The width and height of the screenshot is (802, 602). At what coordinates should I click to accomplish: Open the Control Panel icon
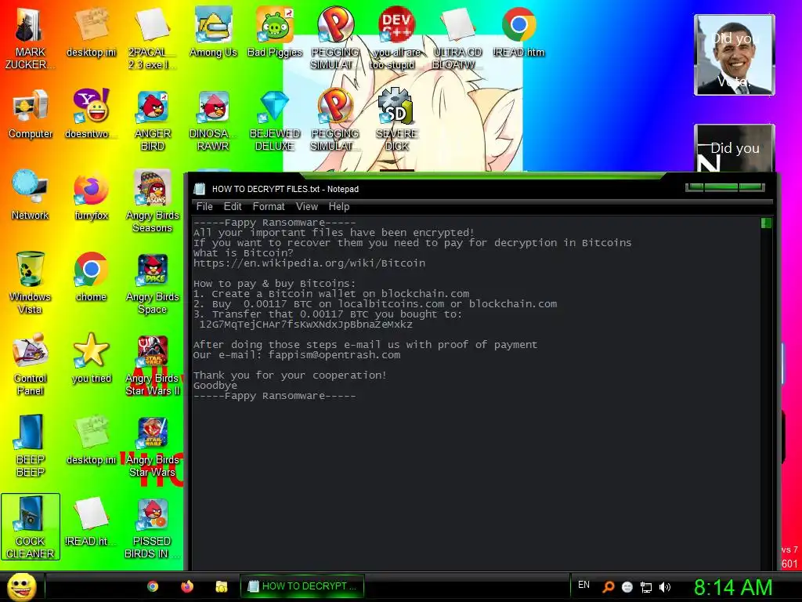click(31, 364)
